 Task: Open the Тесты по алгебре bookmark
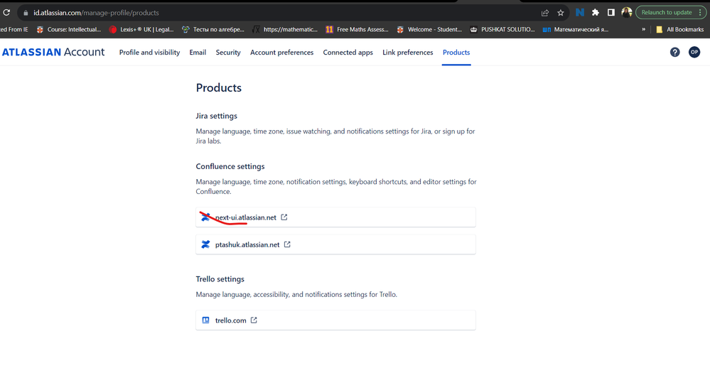click(x=213, y=29)
